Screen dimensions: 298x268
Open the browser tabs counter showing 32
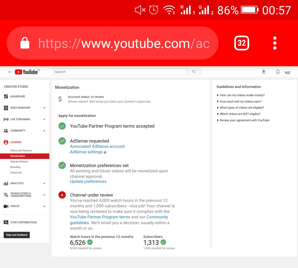tap(241, 43)
